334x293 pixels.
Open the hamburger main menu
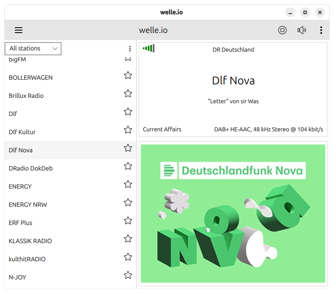(19, 30)
